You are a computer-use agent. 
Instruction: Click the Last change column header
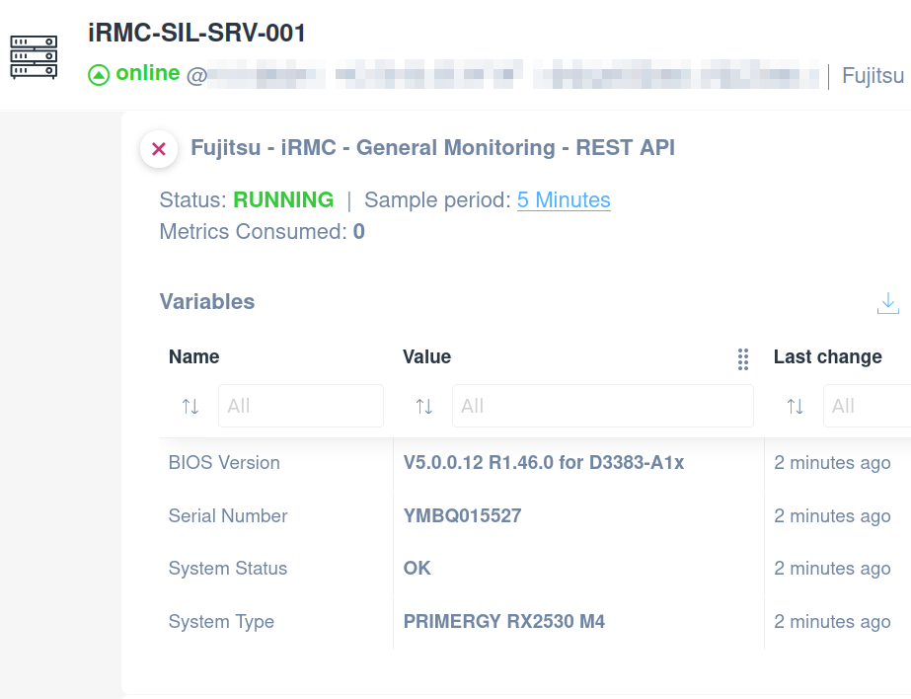click(828, 356)
